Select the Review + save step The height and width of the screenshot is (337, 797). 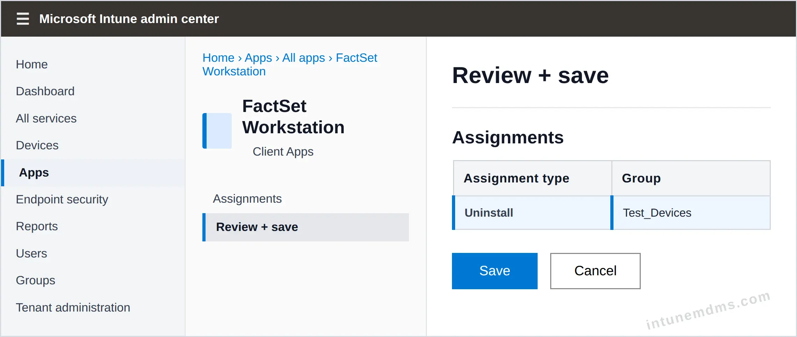(x=306, y=227)
